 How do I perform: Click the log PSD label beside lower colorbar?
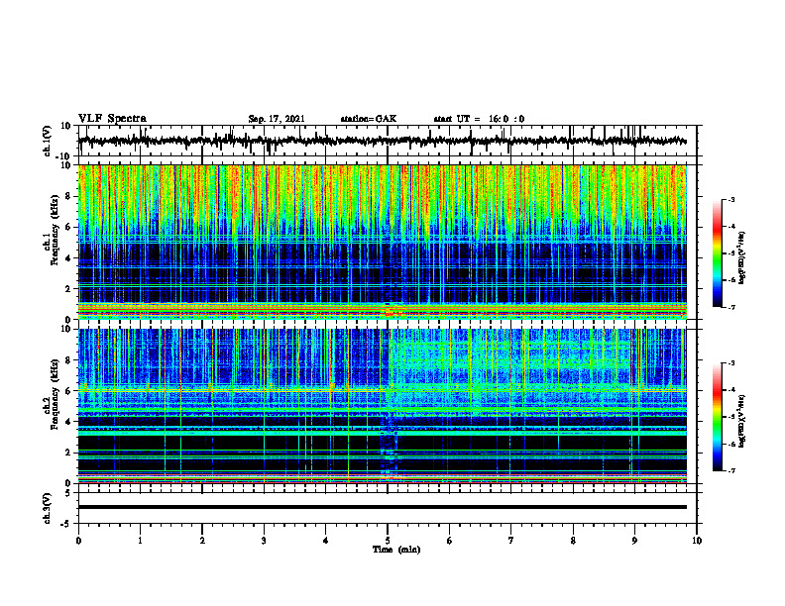(x=742, y=421)
